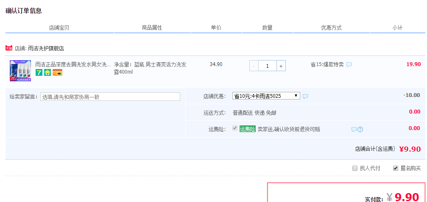Click the 优惠方式 column header

331,28
